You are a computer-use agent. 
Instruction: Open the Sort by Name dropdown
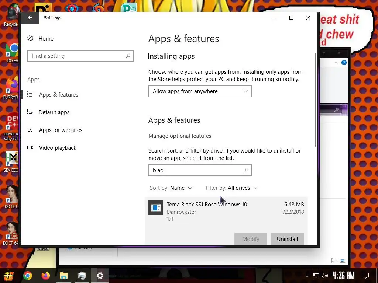coord(171,188)
